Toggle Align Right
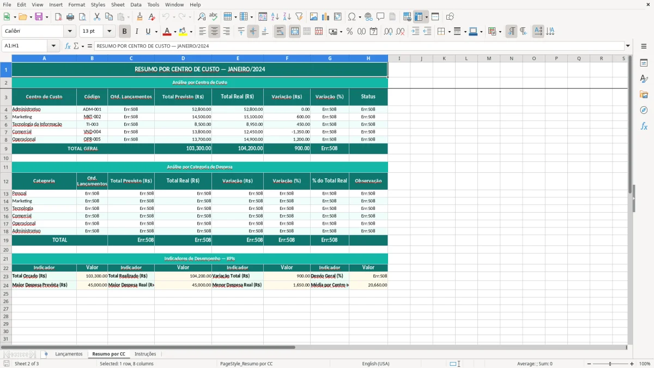Screen dimensions: 654x368 point(226,32)
